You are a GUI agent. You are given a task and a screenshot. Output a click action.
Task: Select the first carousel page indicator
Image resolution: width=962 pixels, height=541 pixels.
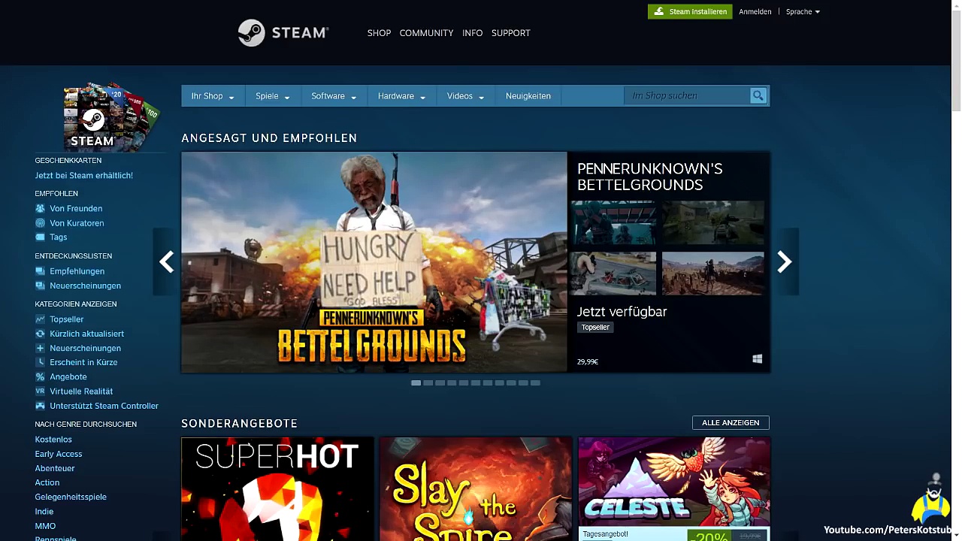pyautogui.click(x=416, y=383)
